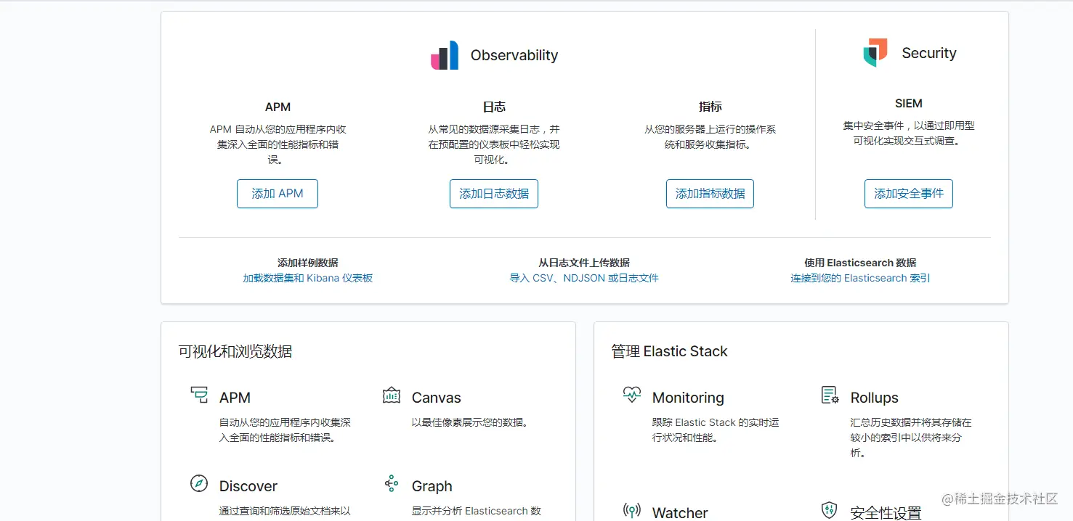Image resolution: width=1073 pixels, height=521 pixels.
Task: Open the Watcher title link
Action: 680,513
